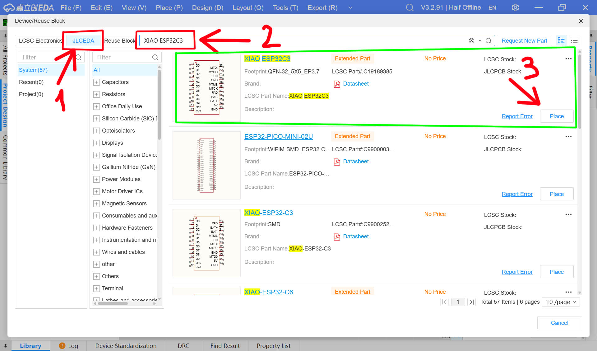Switch to the JLCEDA tab
Screen dimensions: 597x351
tap(83, 41)
